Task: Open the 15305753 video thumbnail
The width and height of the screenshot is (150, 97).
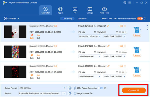Action: pos(15,72)
